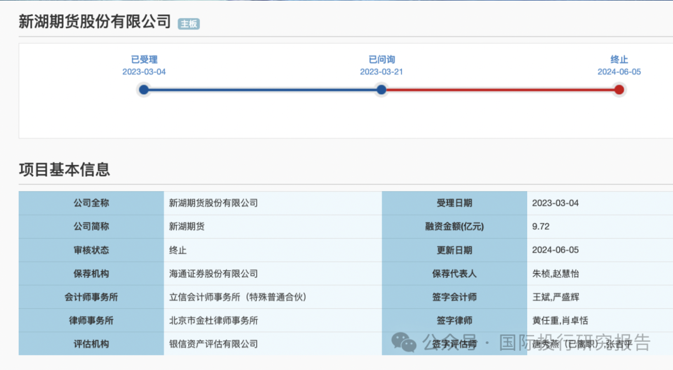
Task: Click the 北京市金杜律师事务所 cell
Action: pyautogui.click(x=273, y=321)
